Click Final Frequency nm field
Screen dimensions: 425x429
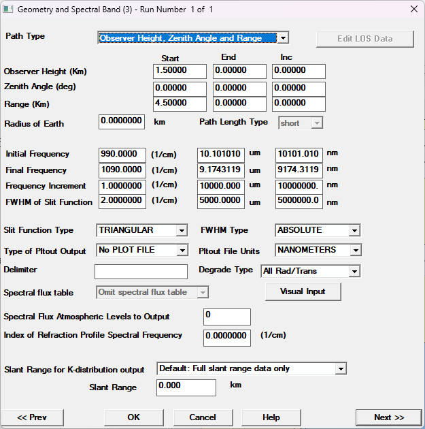coord(299,171)
